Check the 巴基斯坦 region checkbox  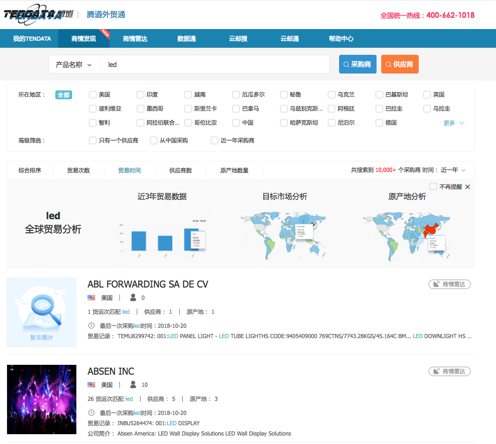click(x=379, y=95)
